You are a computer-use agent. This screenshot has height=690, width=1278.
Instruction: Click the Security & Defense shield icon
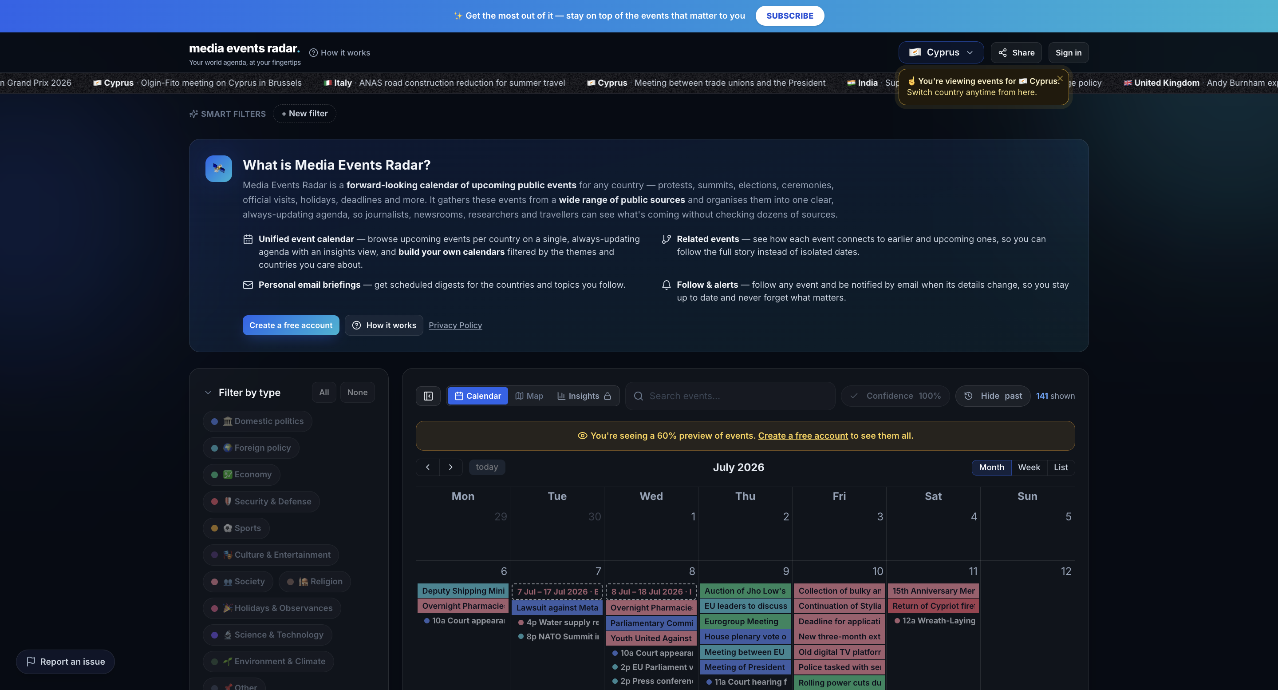tap(227, 501)
